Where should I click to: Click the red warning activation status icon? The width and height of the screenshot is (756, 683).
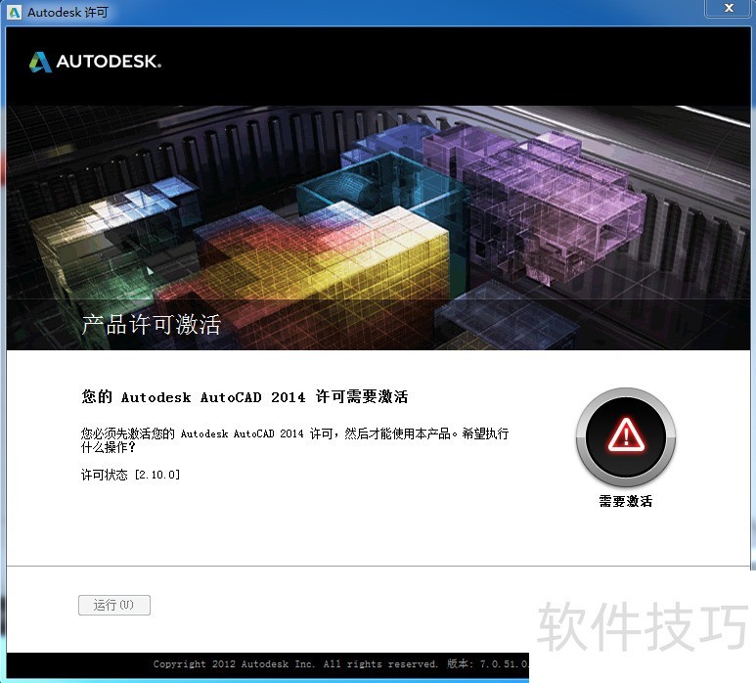626,437
